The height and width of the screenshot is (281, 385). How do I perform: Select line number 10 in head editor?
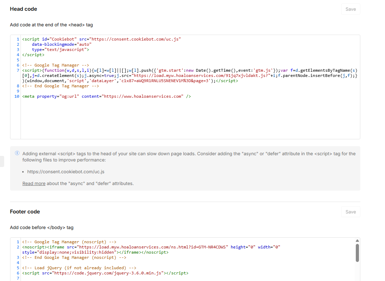click(17, 96)
